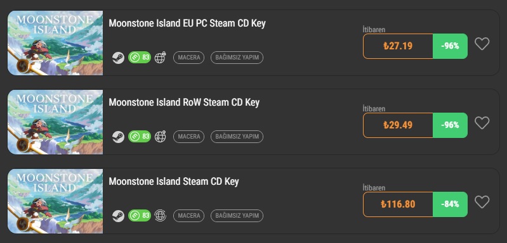
Task: Open Moonstone Island RoW Steam CD Key title
Action: (x=184, y=103)
